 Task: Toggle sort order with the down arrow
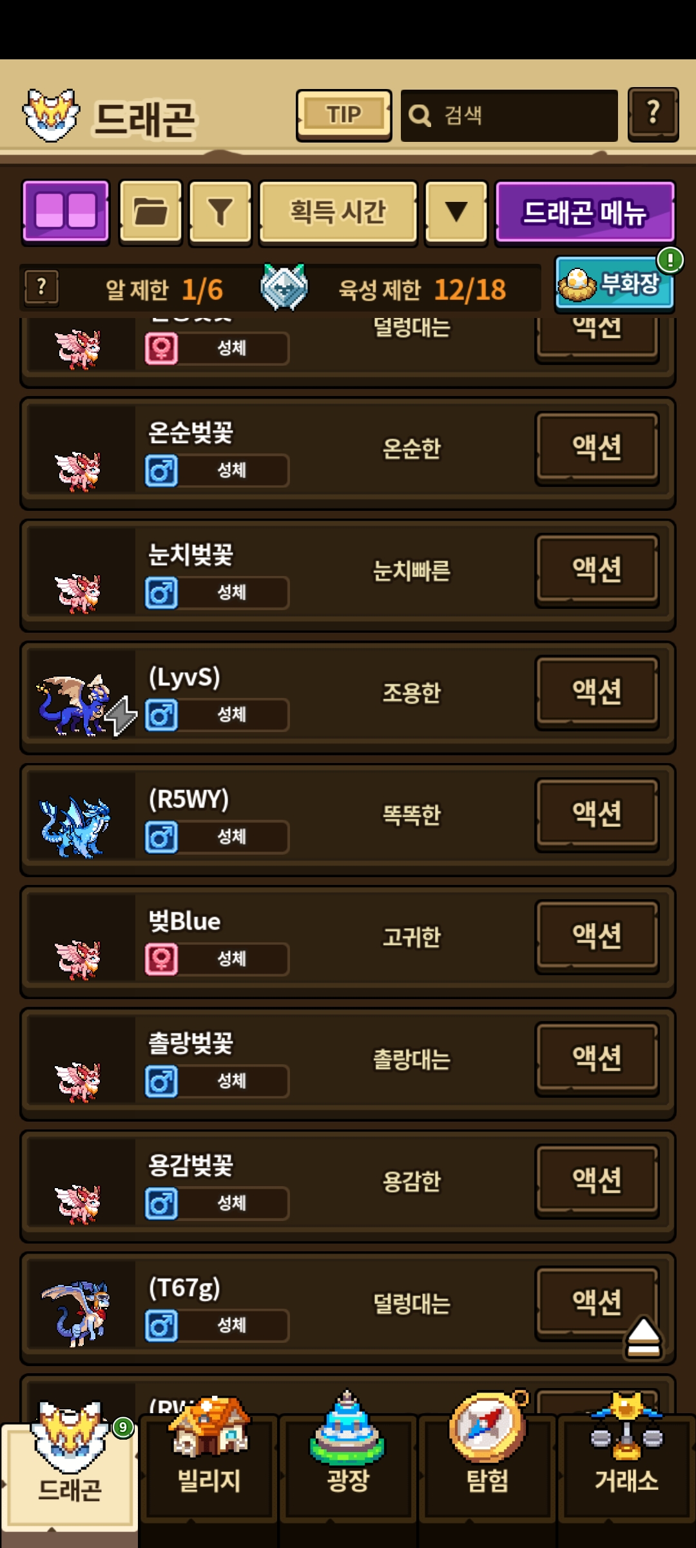coord(456,212)
